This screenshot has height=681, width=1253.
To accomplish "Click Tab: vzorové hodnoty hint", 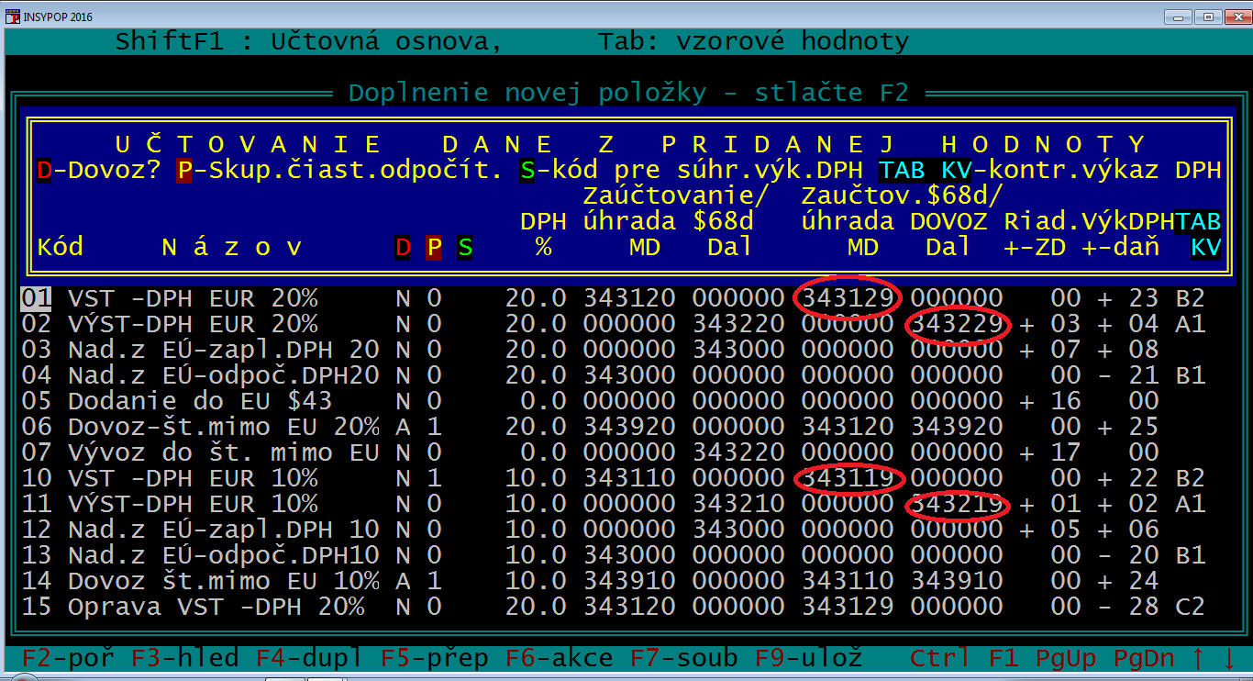I will tap(753, 42).
